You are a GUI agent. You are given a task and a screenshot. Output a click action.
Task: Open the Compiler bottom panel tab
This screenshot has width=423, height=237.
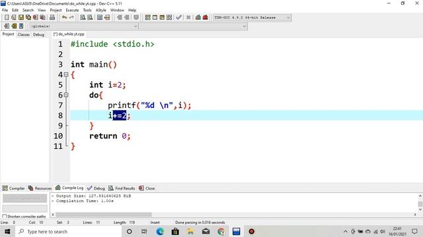tap(13, 188)
